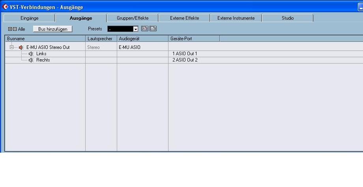Click the remove preset minus icon
The width and height of the screenshot is (363, 187).
click(x=153, y=28)
